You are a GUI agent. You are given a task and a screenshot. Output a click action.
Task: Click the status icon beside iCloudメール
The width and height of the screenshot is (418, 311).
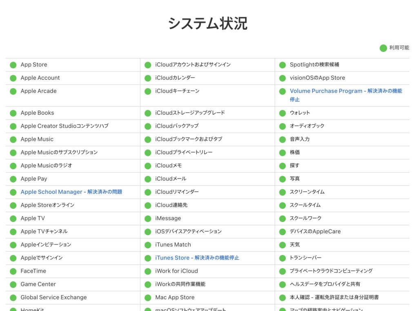(x=148, y=179)
